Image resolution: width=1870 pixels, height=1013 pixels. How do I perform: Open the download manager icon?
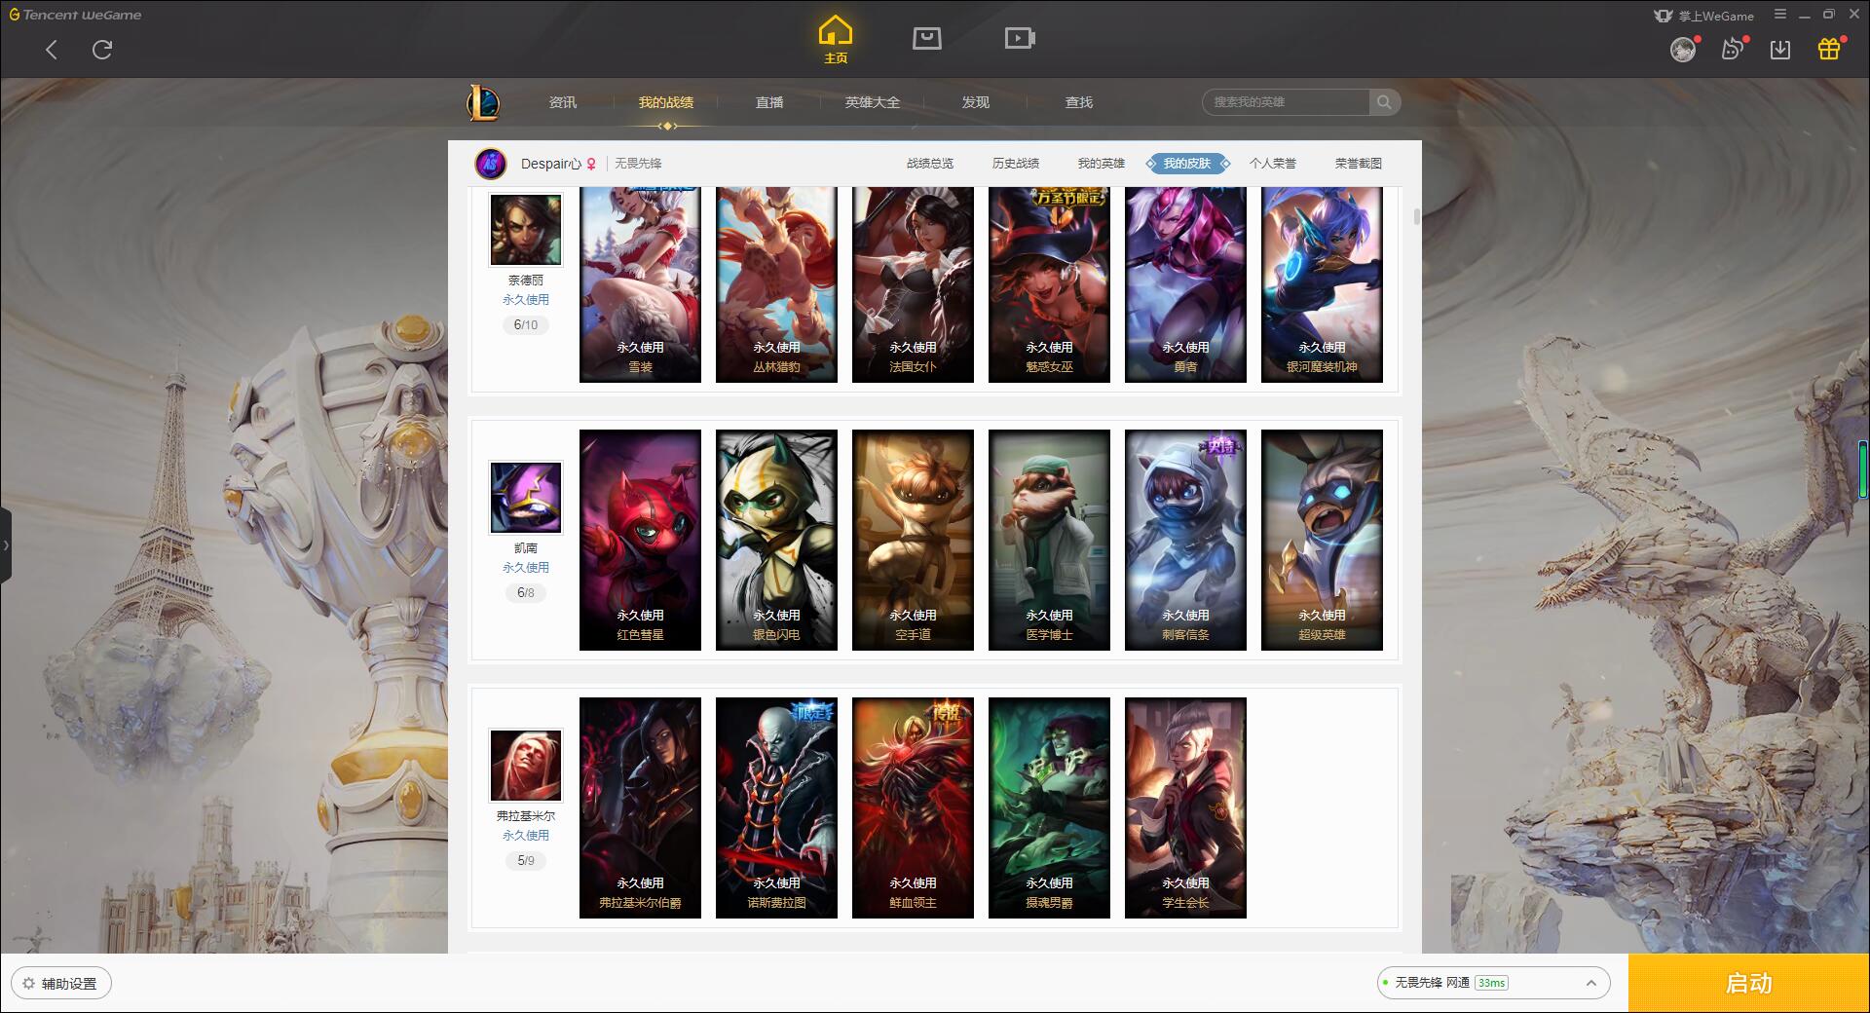pyautogui.click(x=1780, y=50)
